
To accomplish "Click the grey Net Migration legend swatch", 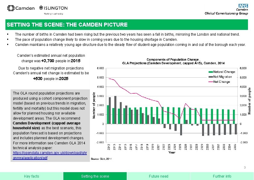I will pos(211,77).
